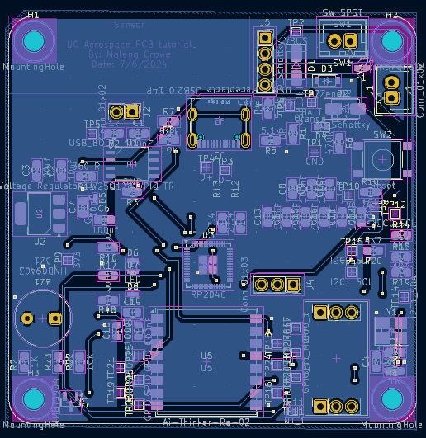Select the R5 5.1k resistor
The image size is (426, 438).
click(270, 140)
